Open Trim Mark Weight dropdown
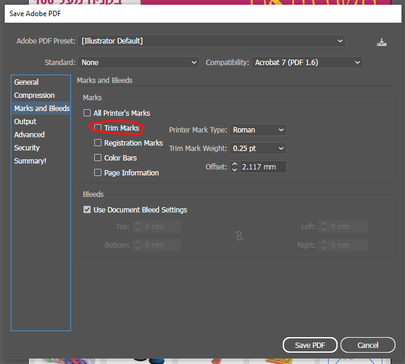Screen dimensions: 405x364 pyautogui.click(x=258, y=149)
